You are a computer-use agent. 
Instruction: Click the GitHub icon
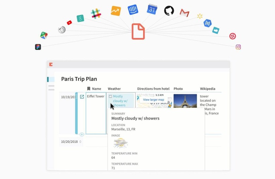[x=169, y=11]
